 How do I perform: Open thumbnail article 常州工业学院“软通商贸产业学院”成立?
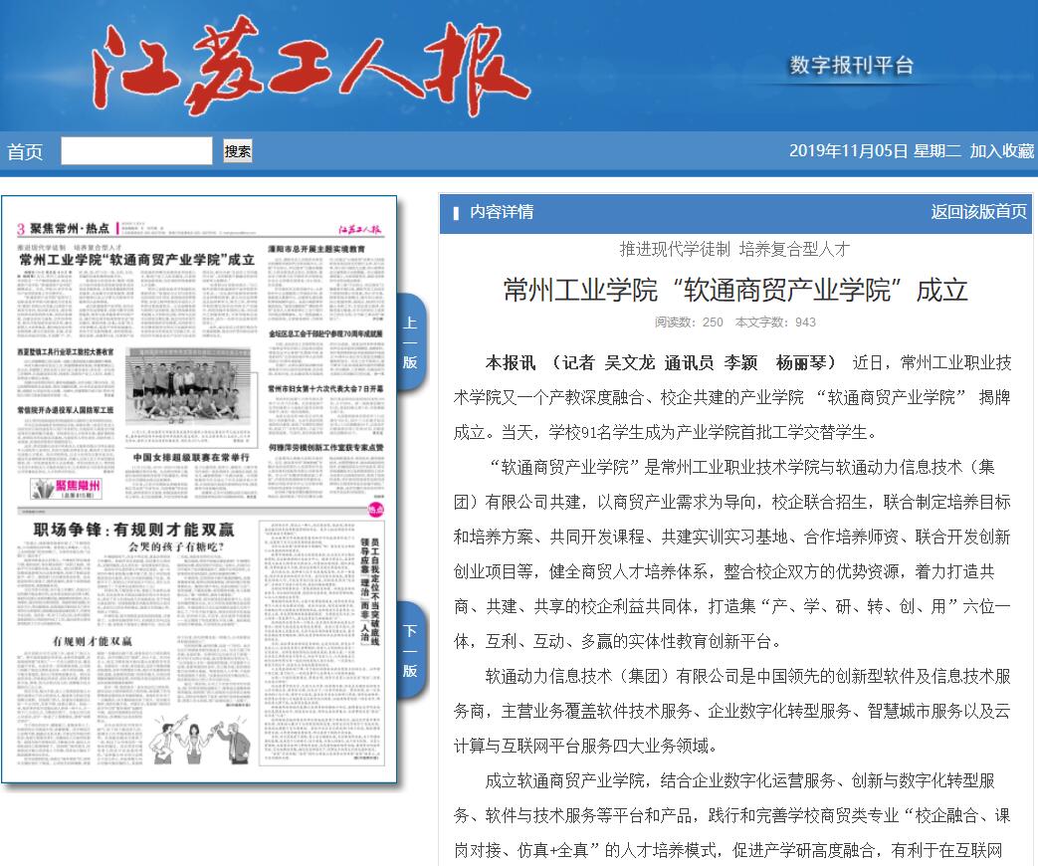[x=136, y=260]
